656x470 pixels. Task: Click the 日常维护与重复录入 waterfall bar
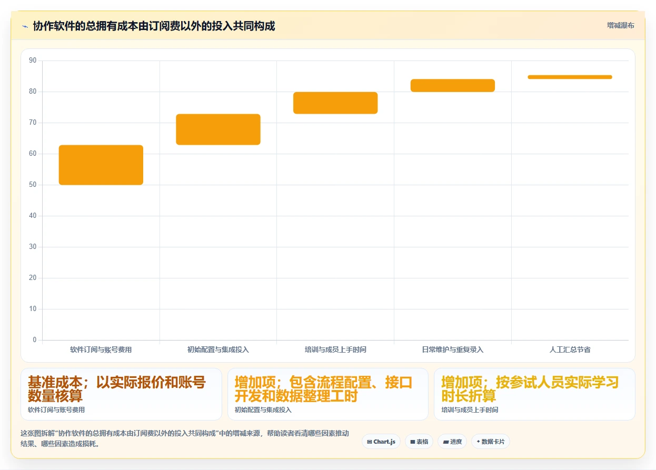tap(453, 85)
